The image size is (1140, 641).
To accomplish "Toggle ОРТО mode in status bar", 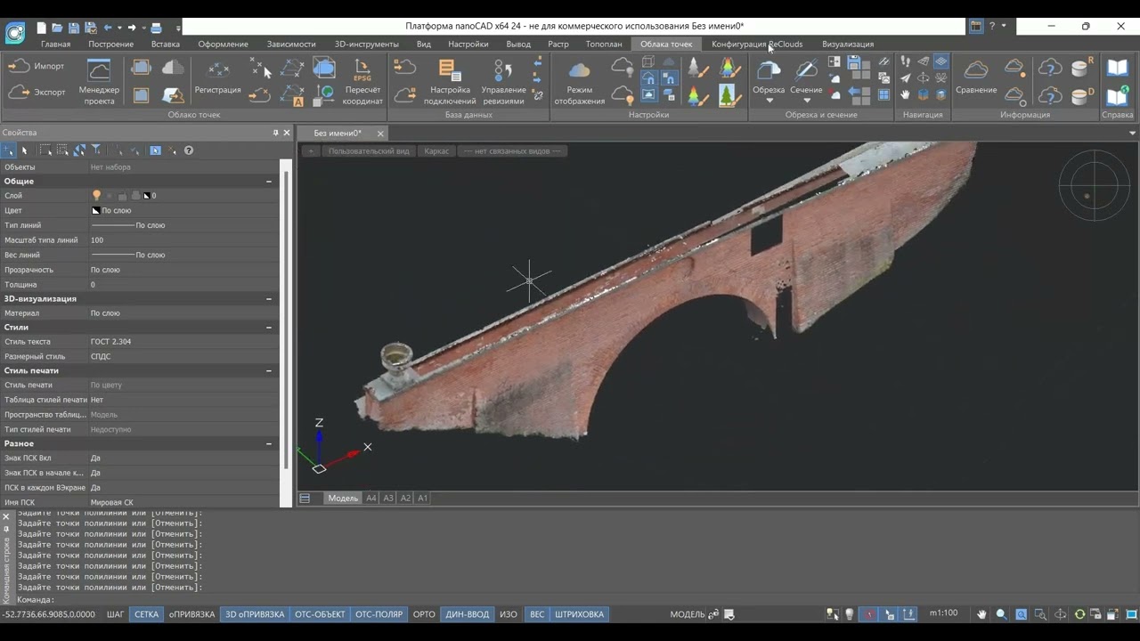I will (x=424, y=614).
